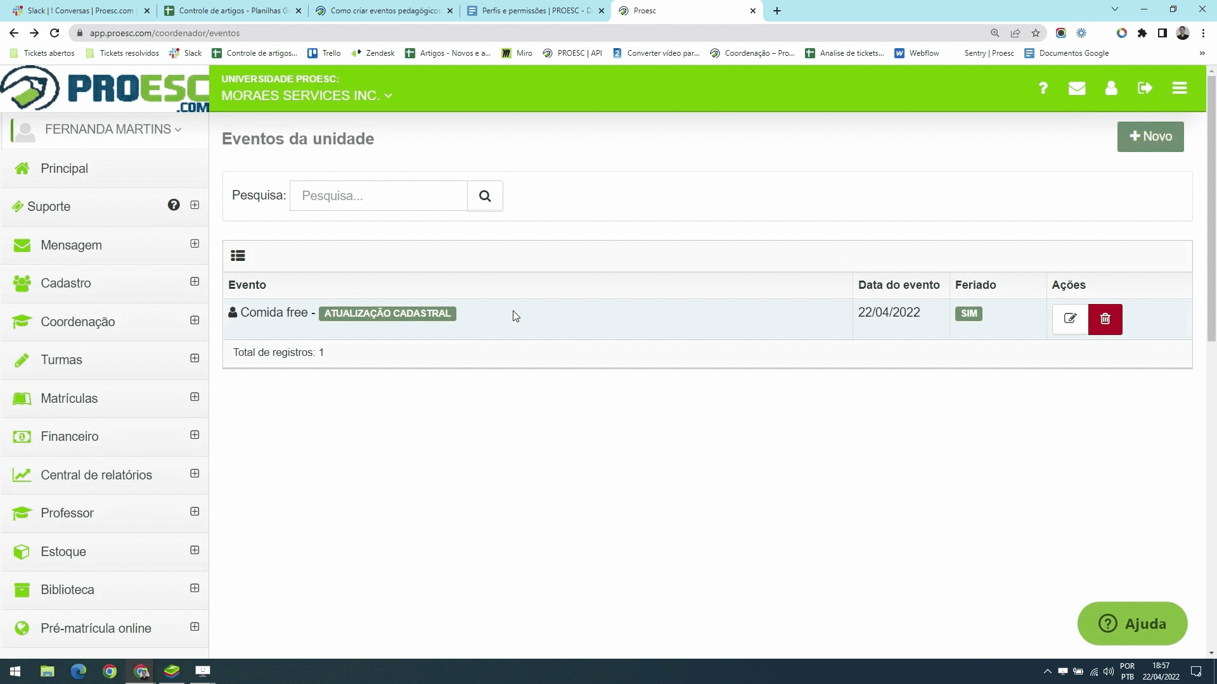Viewport: 1217px width, 684px height.
Task: Click Financeiro sidebar menu item
Action: coord(69,436)
